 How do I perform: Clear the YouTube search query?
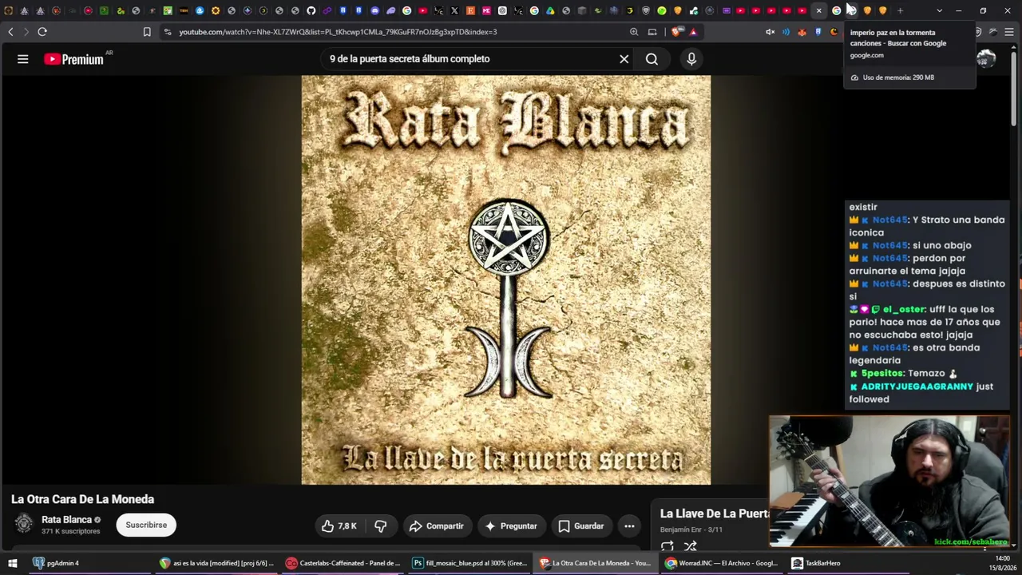point(624,59)
